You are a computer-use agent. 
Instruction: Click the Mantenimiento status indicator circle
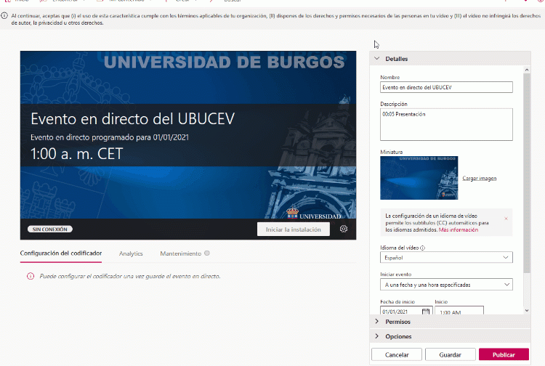[x=207, y=253]
